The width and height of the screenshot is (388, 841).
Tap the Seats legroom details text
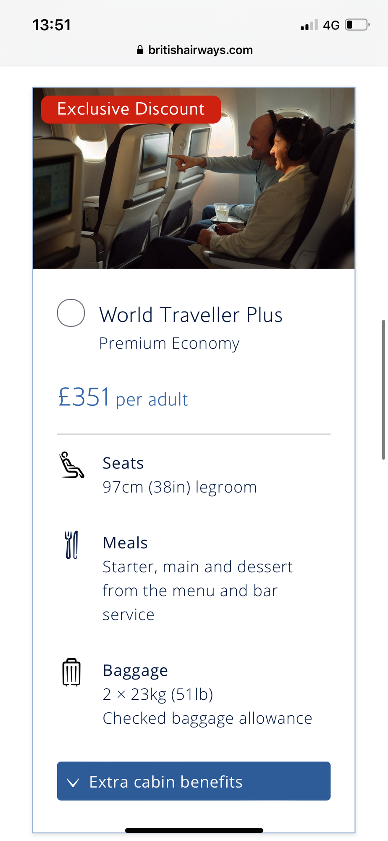pyautogui.click(x=180, y=487)
